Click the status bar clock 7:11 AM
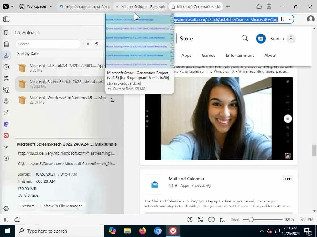The width and height of the screenshot is (317, 237). (x=307, y=219)
